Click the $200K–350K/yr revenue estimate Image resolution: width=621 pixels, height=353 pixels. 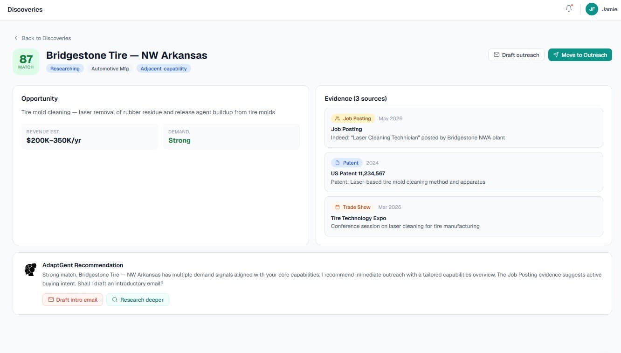coord(54,140)
